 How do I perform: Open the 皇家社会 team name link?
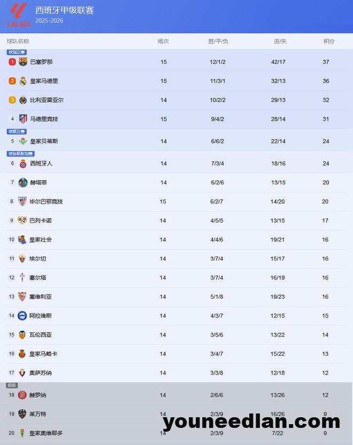[41, 240]
